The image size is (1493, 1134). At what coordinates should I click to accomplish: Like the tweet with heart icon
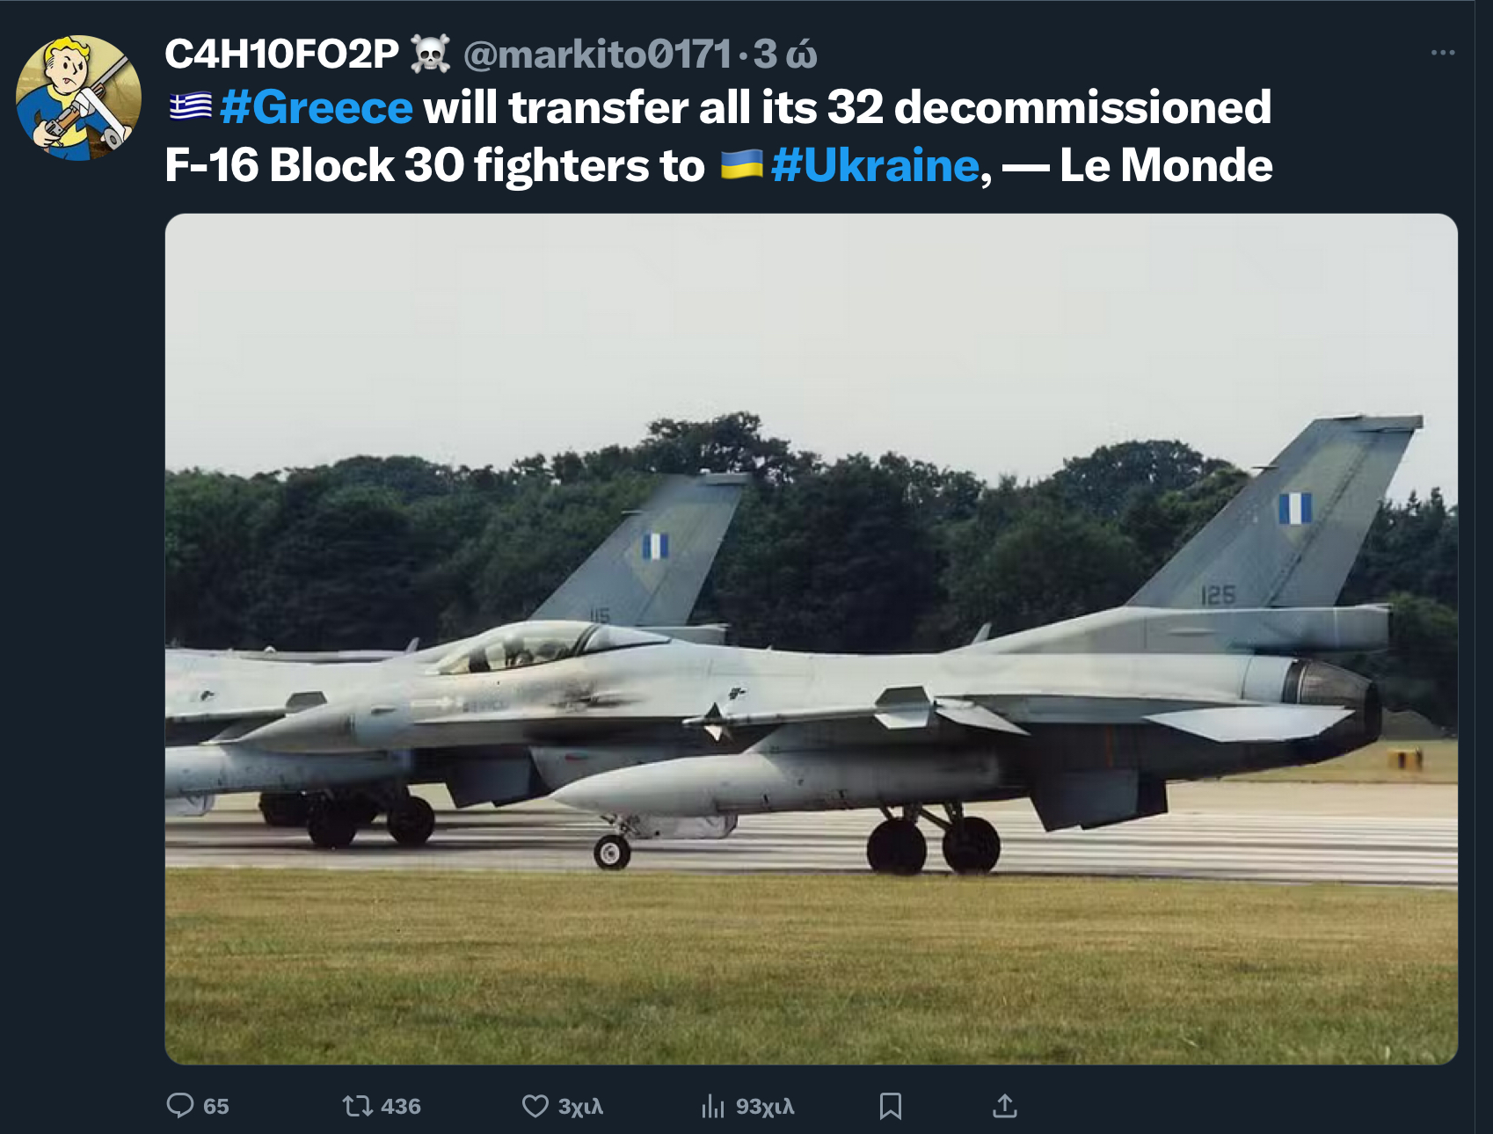point(535,1105)
